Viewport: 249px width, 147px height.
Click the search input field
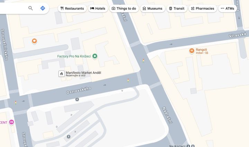click(x=13, y=8)
